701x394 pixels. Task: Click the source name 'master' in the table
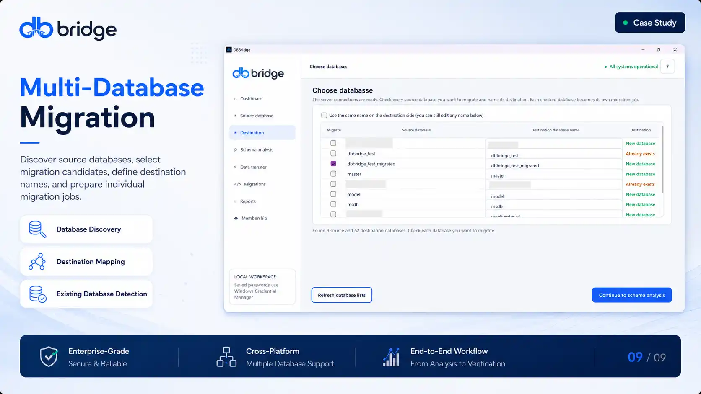coord(354,174)
